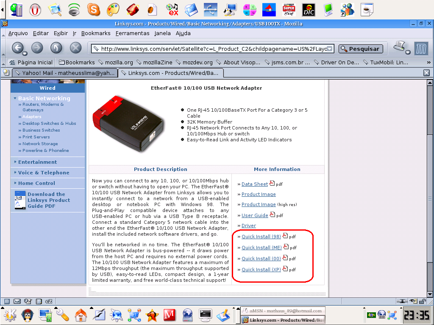Open the Data Sheet pdf link
The width and height of the screenshot is (434, 325).
click(255, 184)
